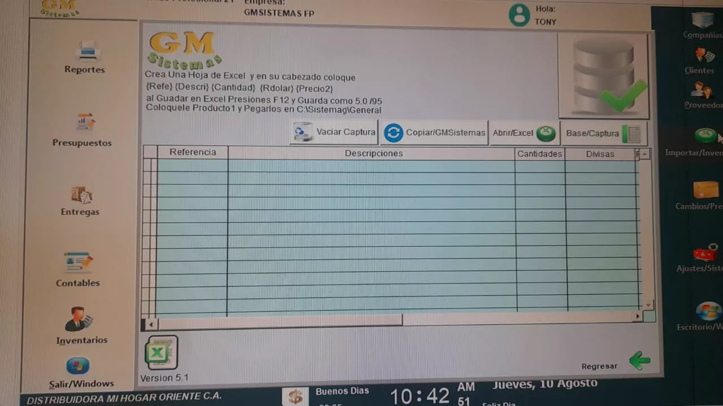
Task: Click the GMSISTEMAS FP company name
Action: (279, 13)
